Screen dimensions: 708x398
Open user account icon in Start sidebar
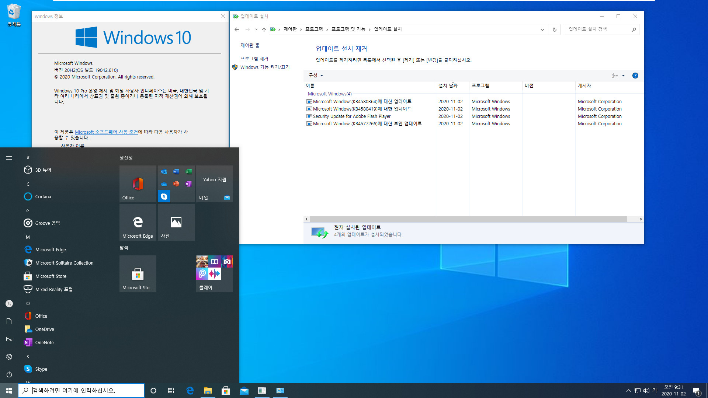(9, 304)
